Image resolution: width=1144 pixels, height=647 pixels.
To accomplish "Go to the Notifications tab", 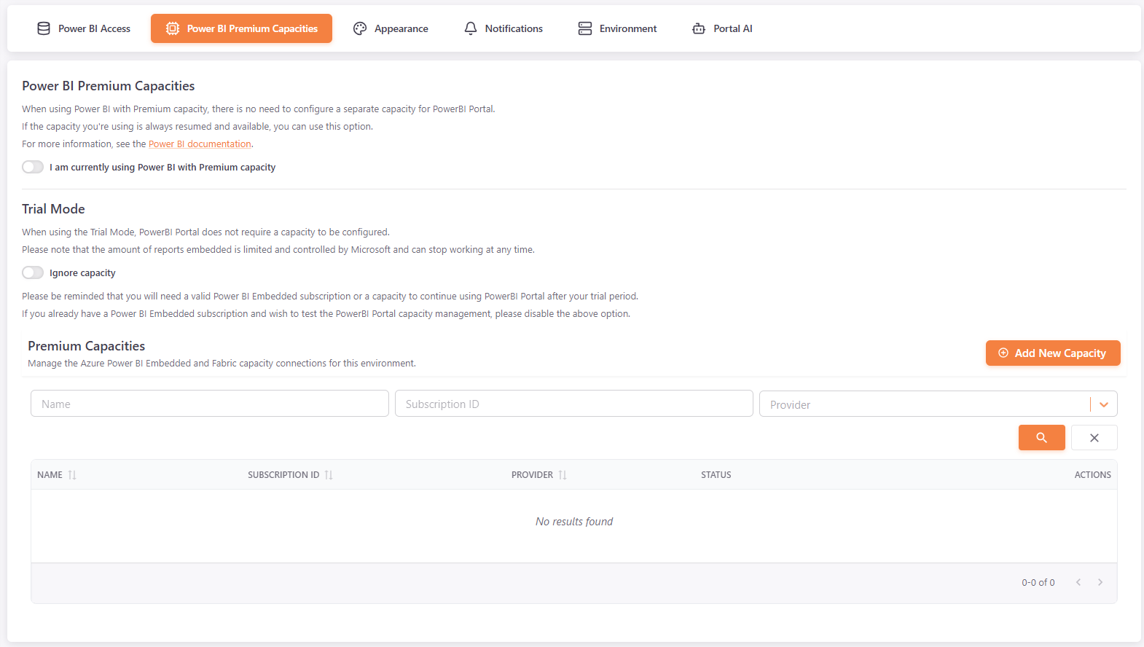I will [504, 28].
